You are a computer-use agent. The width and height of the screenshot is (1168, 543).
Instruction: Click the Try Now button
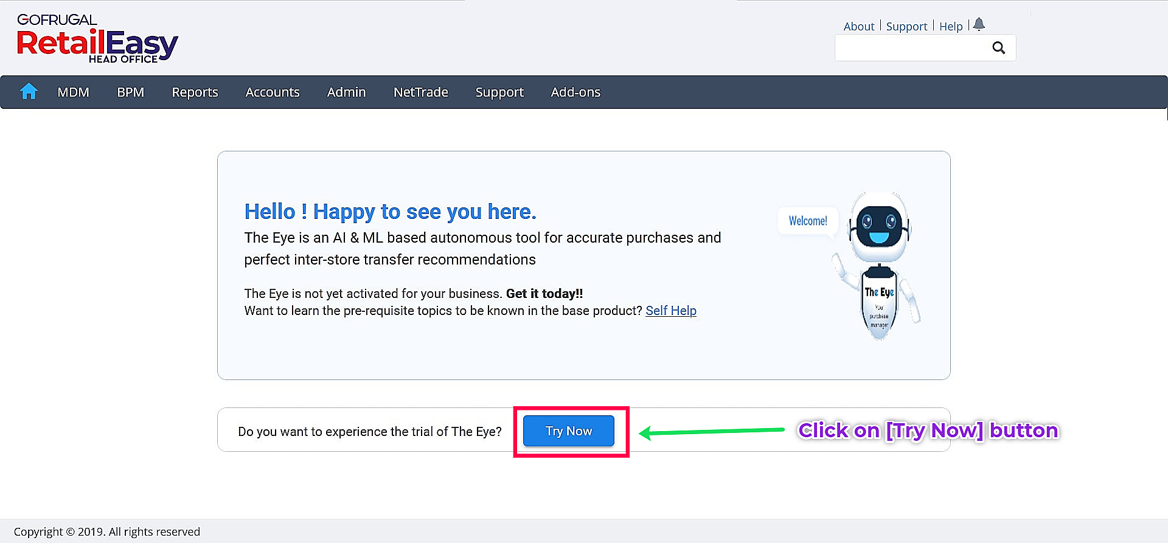[x=568, y=431]
